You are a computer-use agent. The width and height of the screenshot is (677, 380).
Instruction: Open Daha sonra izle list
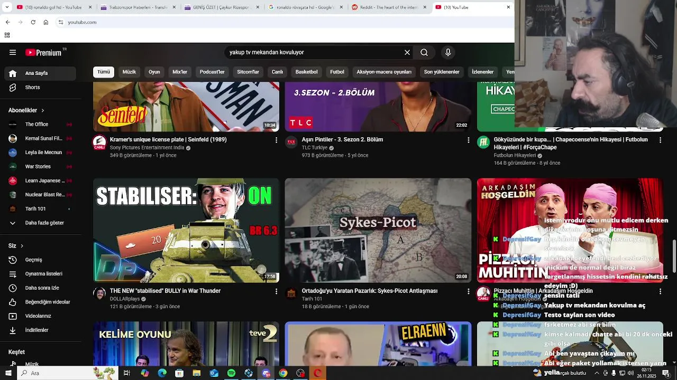pos(40,288)
